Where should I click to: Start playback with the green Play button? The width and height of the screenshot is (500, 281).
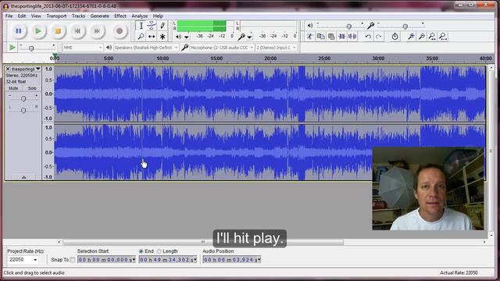[38, 31]
